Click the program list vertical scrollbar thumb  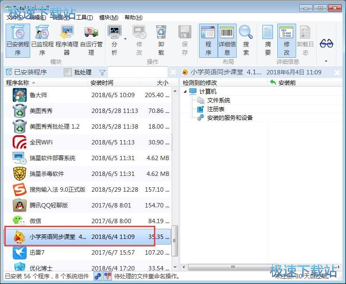pyautogui.click(x=175, y=241)
